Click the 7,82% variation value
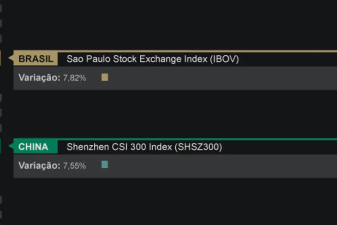 (x=74, y=78)
